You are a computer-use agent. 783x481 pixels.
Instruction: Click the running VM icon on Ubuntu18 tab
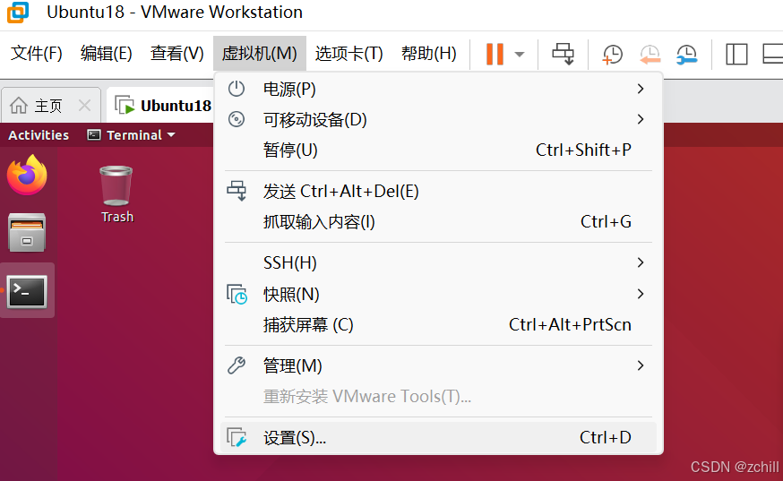(125, 106)
